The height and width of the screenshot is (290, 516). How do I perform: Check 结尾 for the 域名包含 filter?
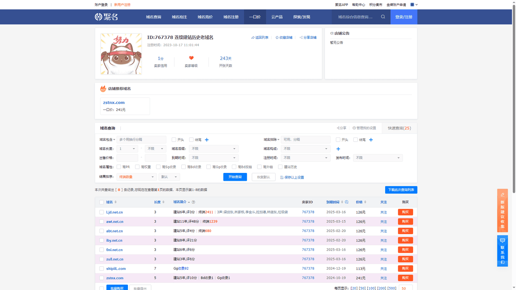click(x=191, y=140)
